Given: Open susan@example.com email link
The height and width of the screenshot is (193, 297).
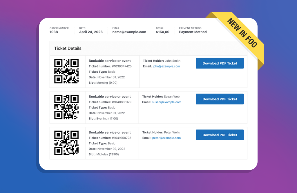Looking at the screenshot, I should coord(167,102).
